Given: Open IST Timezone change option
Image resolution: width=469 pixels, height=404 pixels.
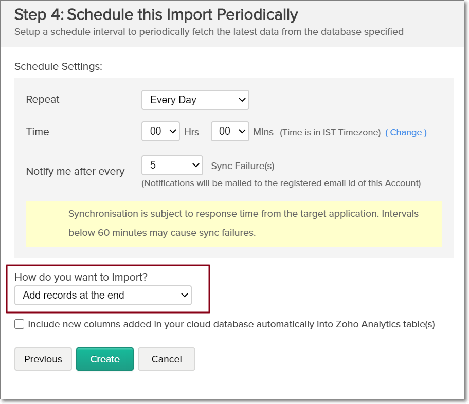Looking at the screenshot, I should point(406,132).
